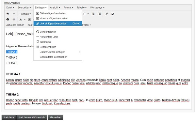Apply text color with the A icon
This screenshot has width=196, height=121.
coord(21,20)
